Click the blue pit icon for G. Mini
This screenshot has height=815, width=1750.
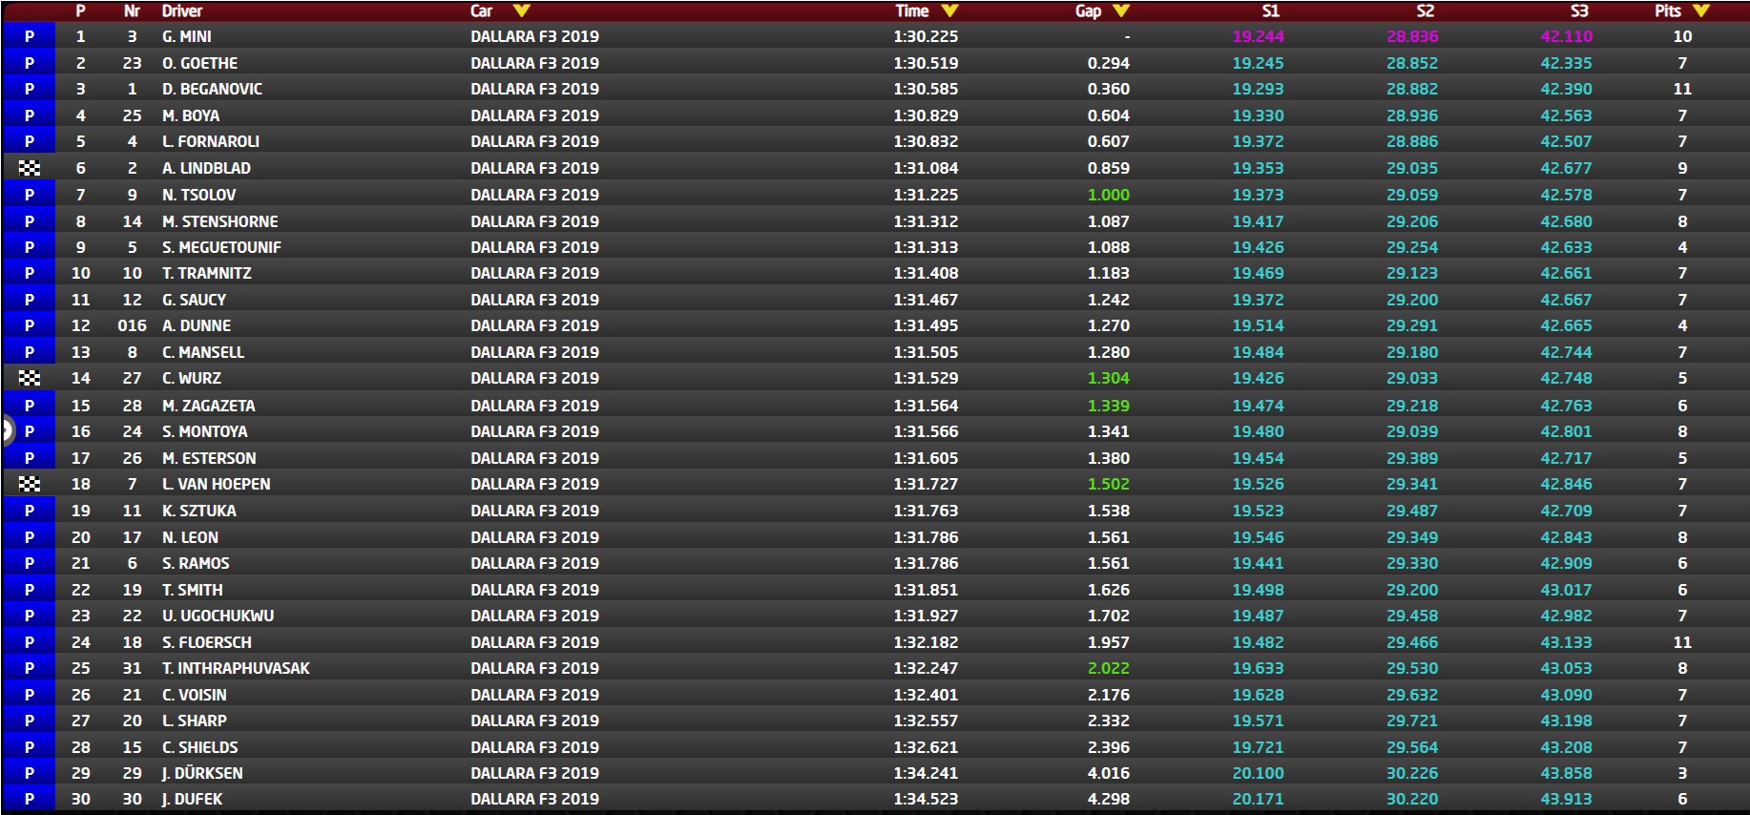[30, 36]
